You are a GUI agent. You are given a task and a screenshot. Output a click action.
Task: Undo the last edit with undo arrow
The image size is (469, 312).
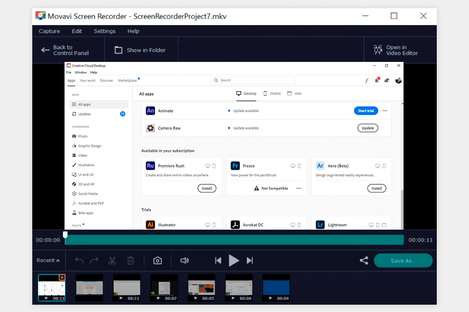(x=79, y=261)
